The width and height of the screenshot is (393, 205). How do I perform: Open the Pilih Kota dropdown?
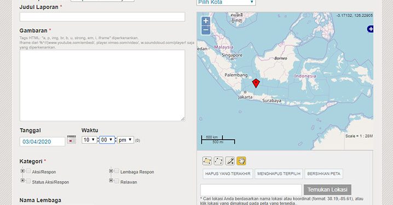click(226, 3)
